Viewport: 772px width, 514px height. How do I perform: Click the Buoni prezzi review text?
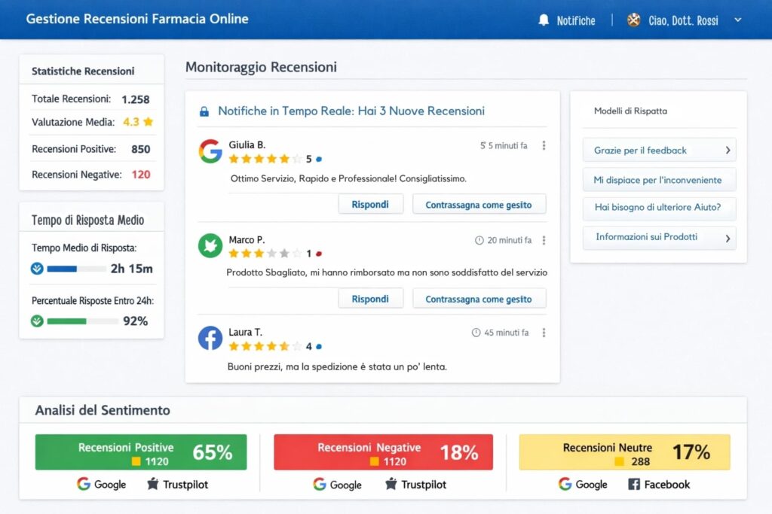[337, 366]
